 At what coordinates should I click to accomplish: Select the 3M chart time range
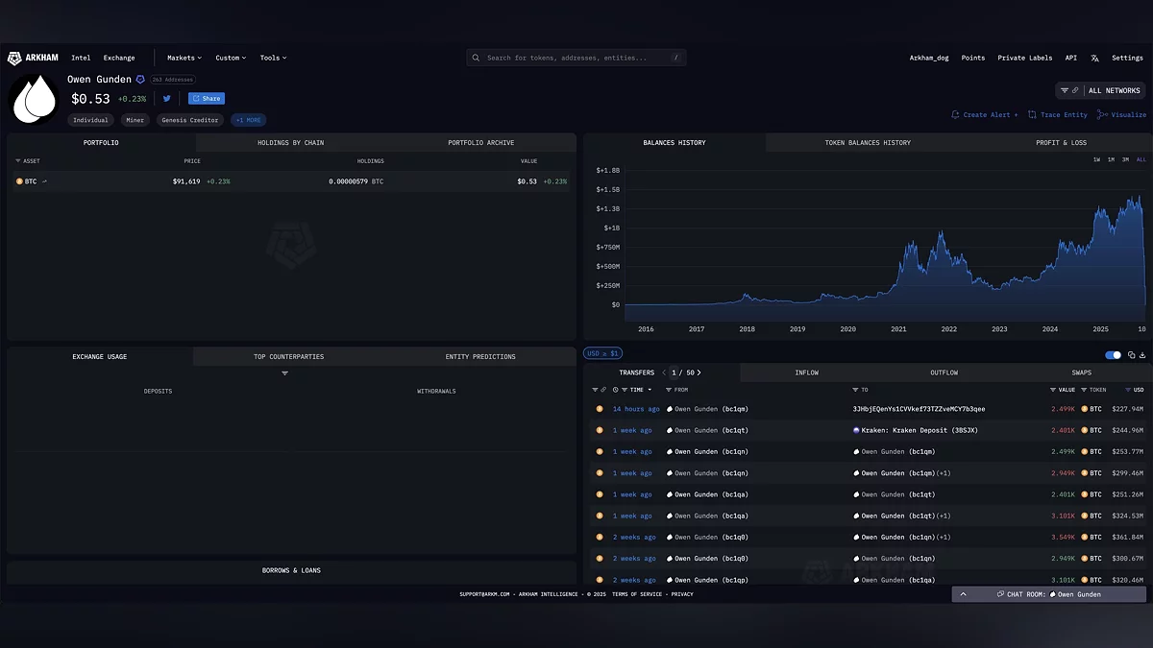point(1125,159)
